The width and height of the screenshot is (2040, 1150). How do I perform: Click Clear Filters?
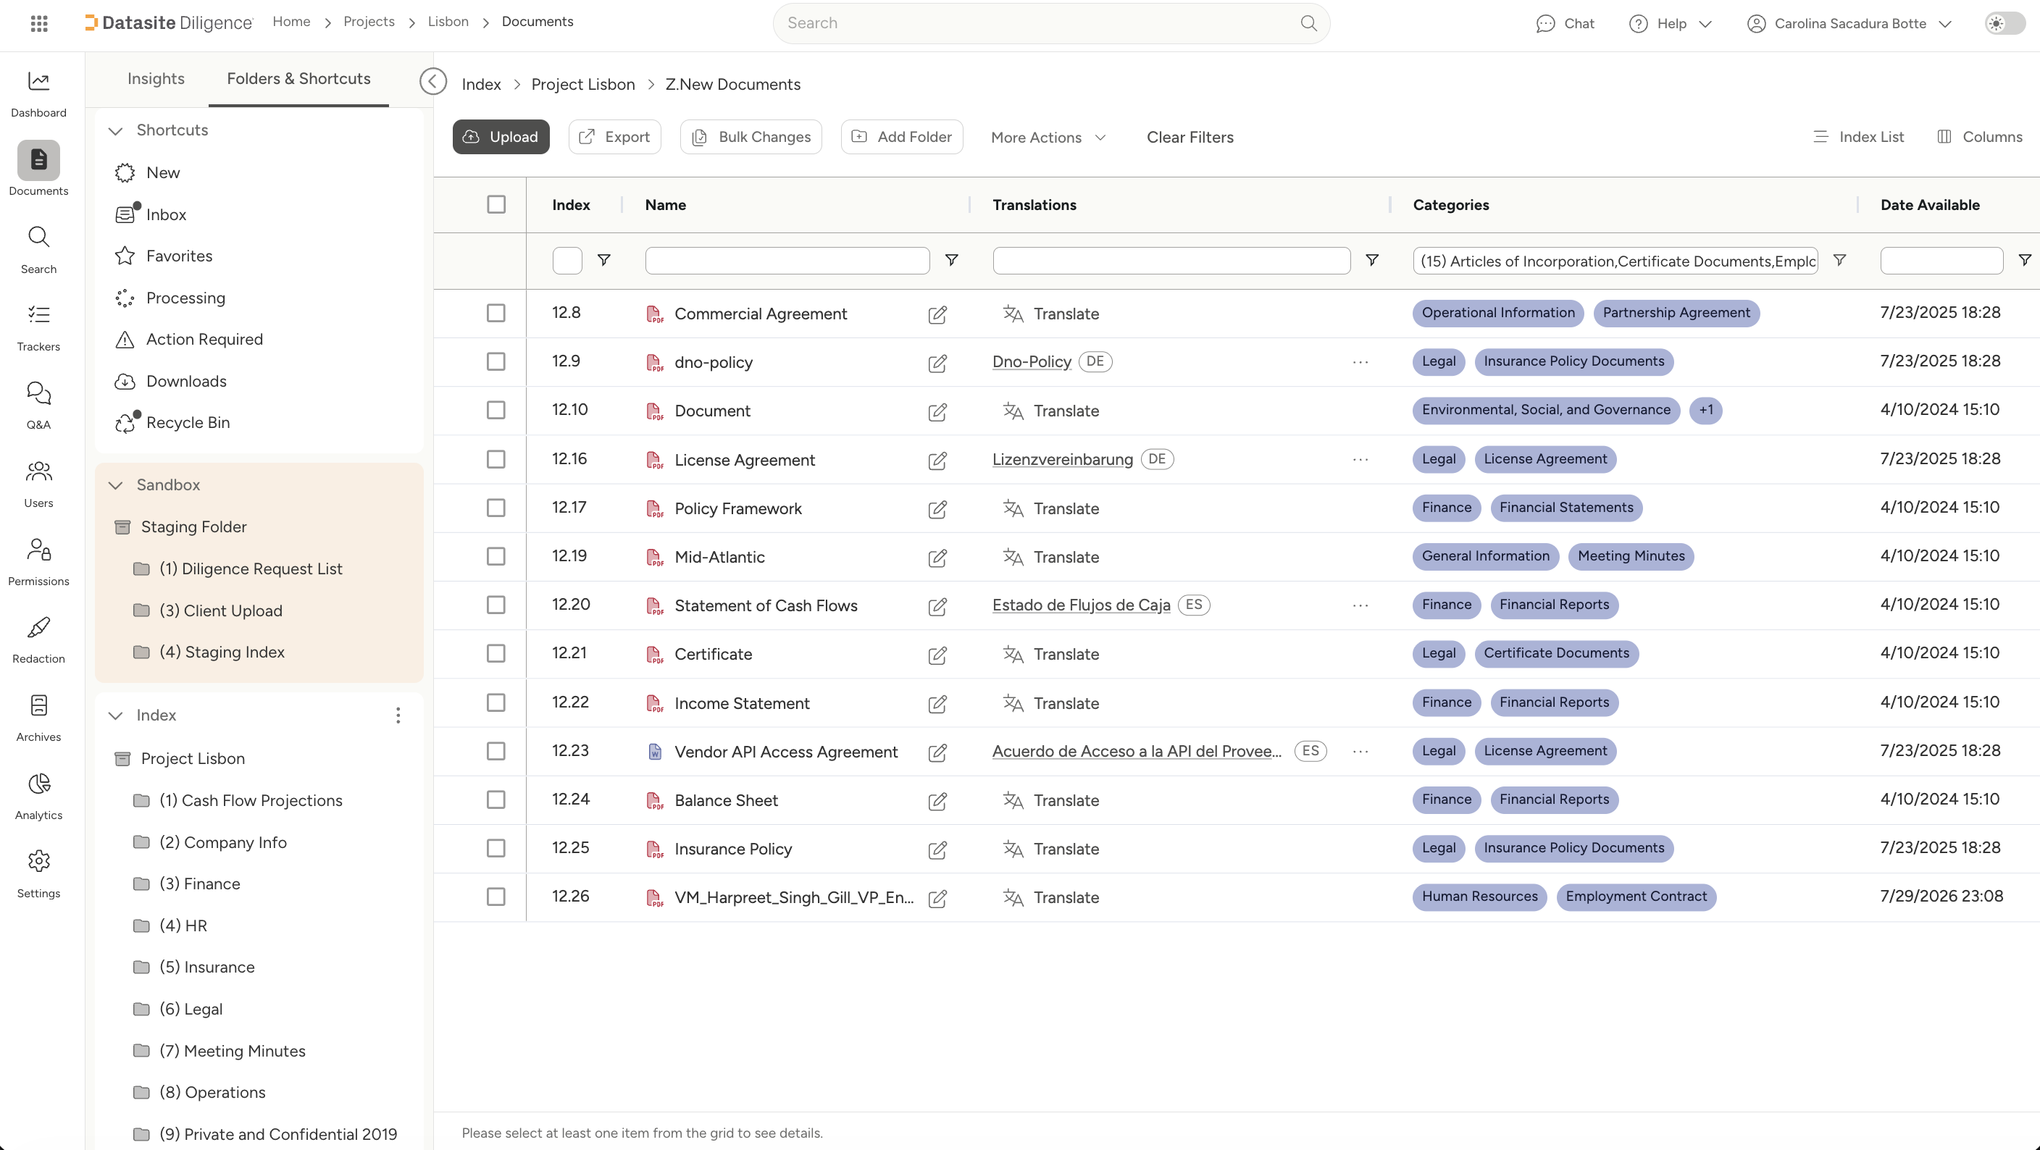[1190, 137]
